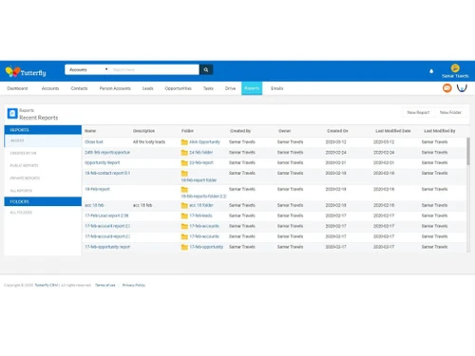Open the Emails tab
This screenshot has width=475, height=356.
pos(277,88)
